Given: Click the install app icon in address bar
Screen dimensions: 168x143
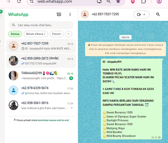Looking at the screenshot, I should (99, 1).
